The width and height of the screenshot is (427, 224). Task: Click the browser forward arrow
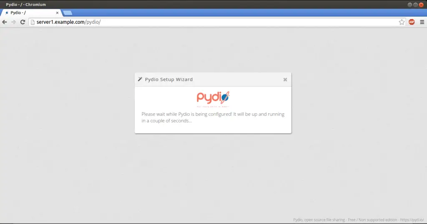click(14, 22)
